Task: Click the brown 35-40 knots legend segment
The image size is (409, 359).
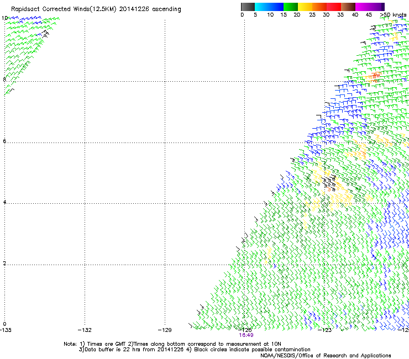Action: (348, 7)
